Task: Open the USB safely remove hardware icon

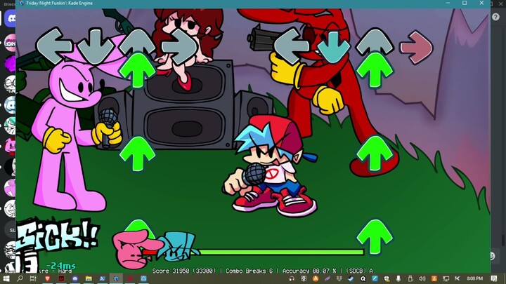Action: [410, 278]
